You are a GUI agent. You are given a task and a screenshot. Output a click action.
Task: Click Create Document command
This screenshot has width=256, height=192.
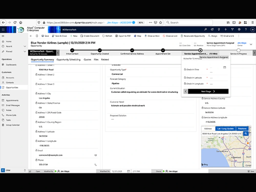point(90,36)
